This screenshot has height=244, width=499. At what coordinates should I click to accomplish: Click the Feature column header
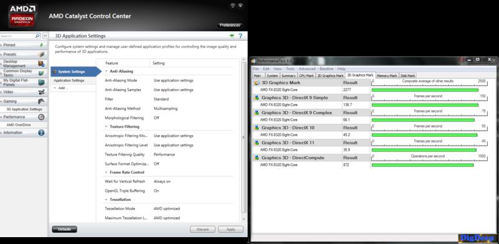(112, 63)
